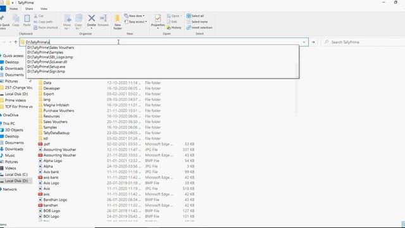Image resolution: width=405 pixels, height=228 pixels.
Task: Switch to the View ribbon tab
Action: point(44,9)
